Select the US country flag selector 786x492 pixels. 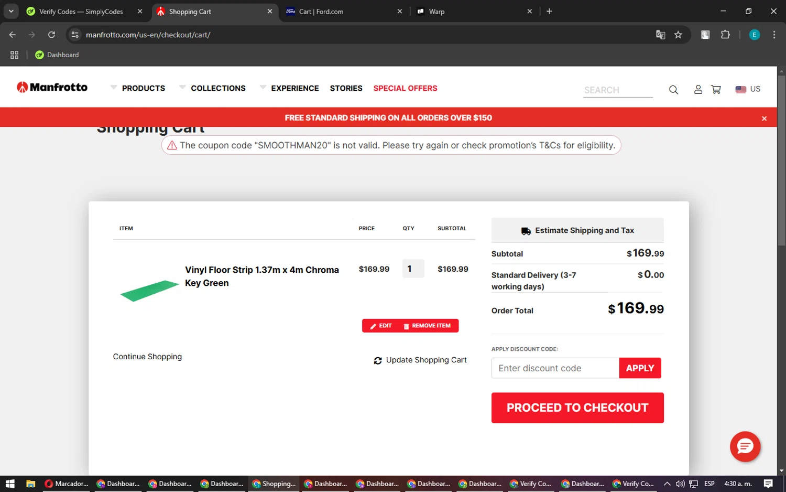(x=748, y=89)
